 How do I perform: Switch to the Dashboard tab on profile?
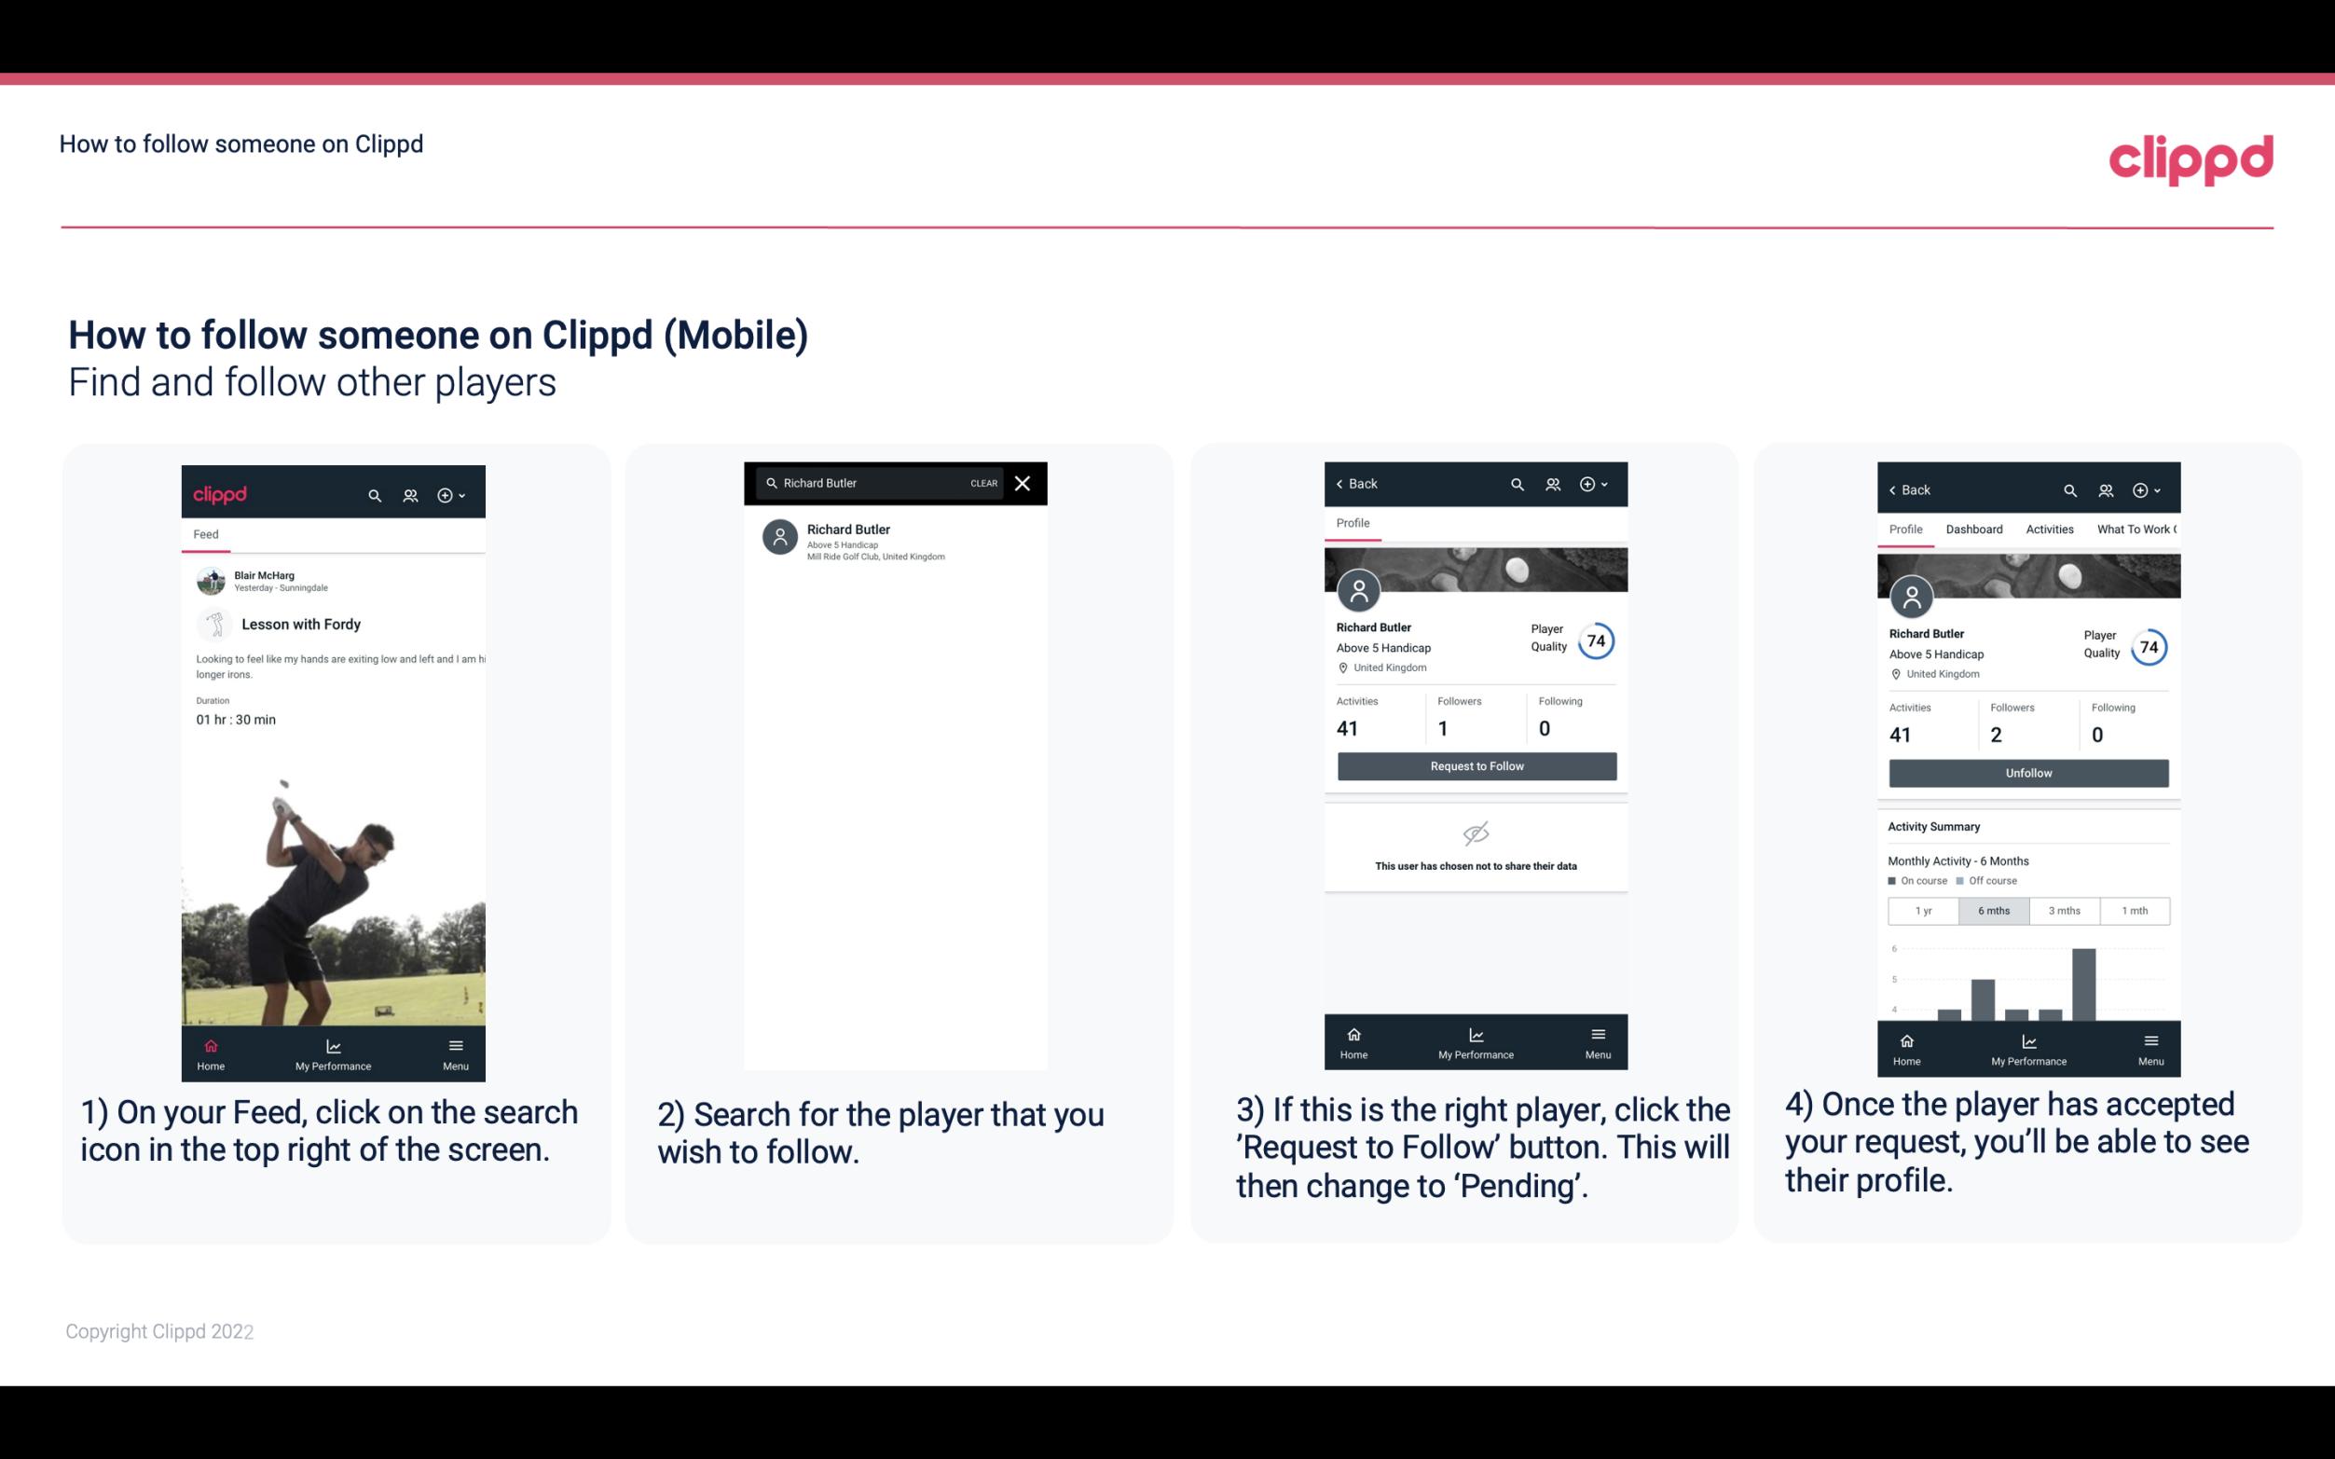[x=1975, y=530]
